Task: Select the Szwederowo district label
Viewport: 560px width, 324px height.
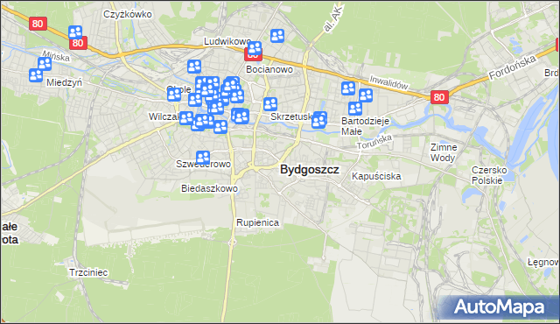Action: pos(203,164)
